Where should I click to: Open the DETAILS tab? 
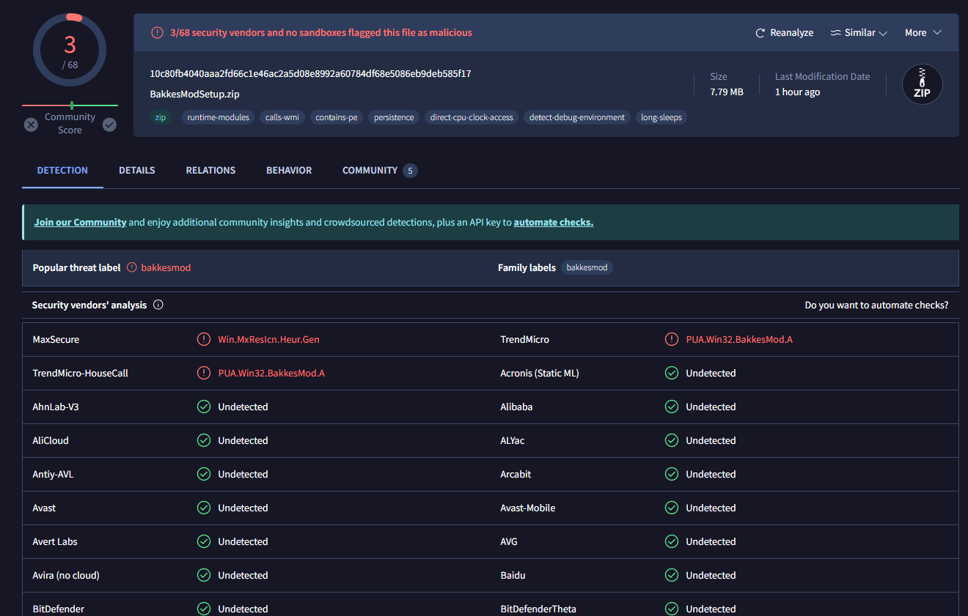pos(137,170)
